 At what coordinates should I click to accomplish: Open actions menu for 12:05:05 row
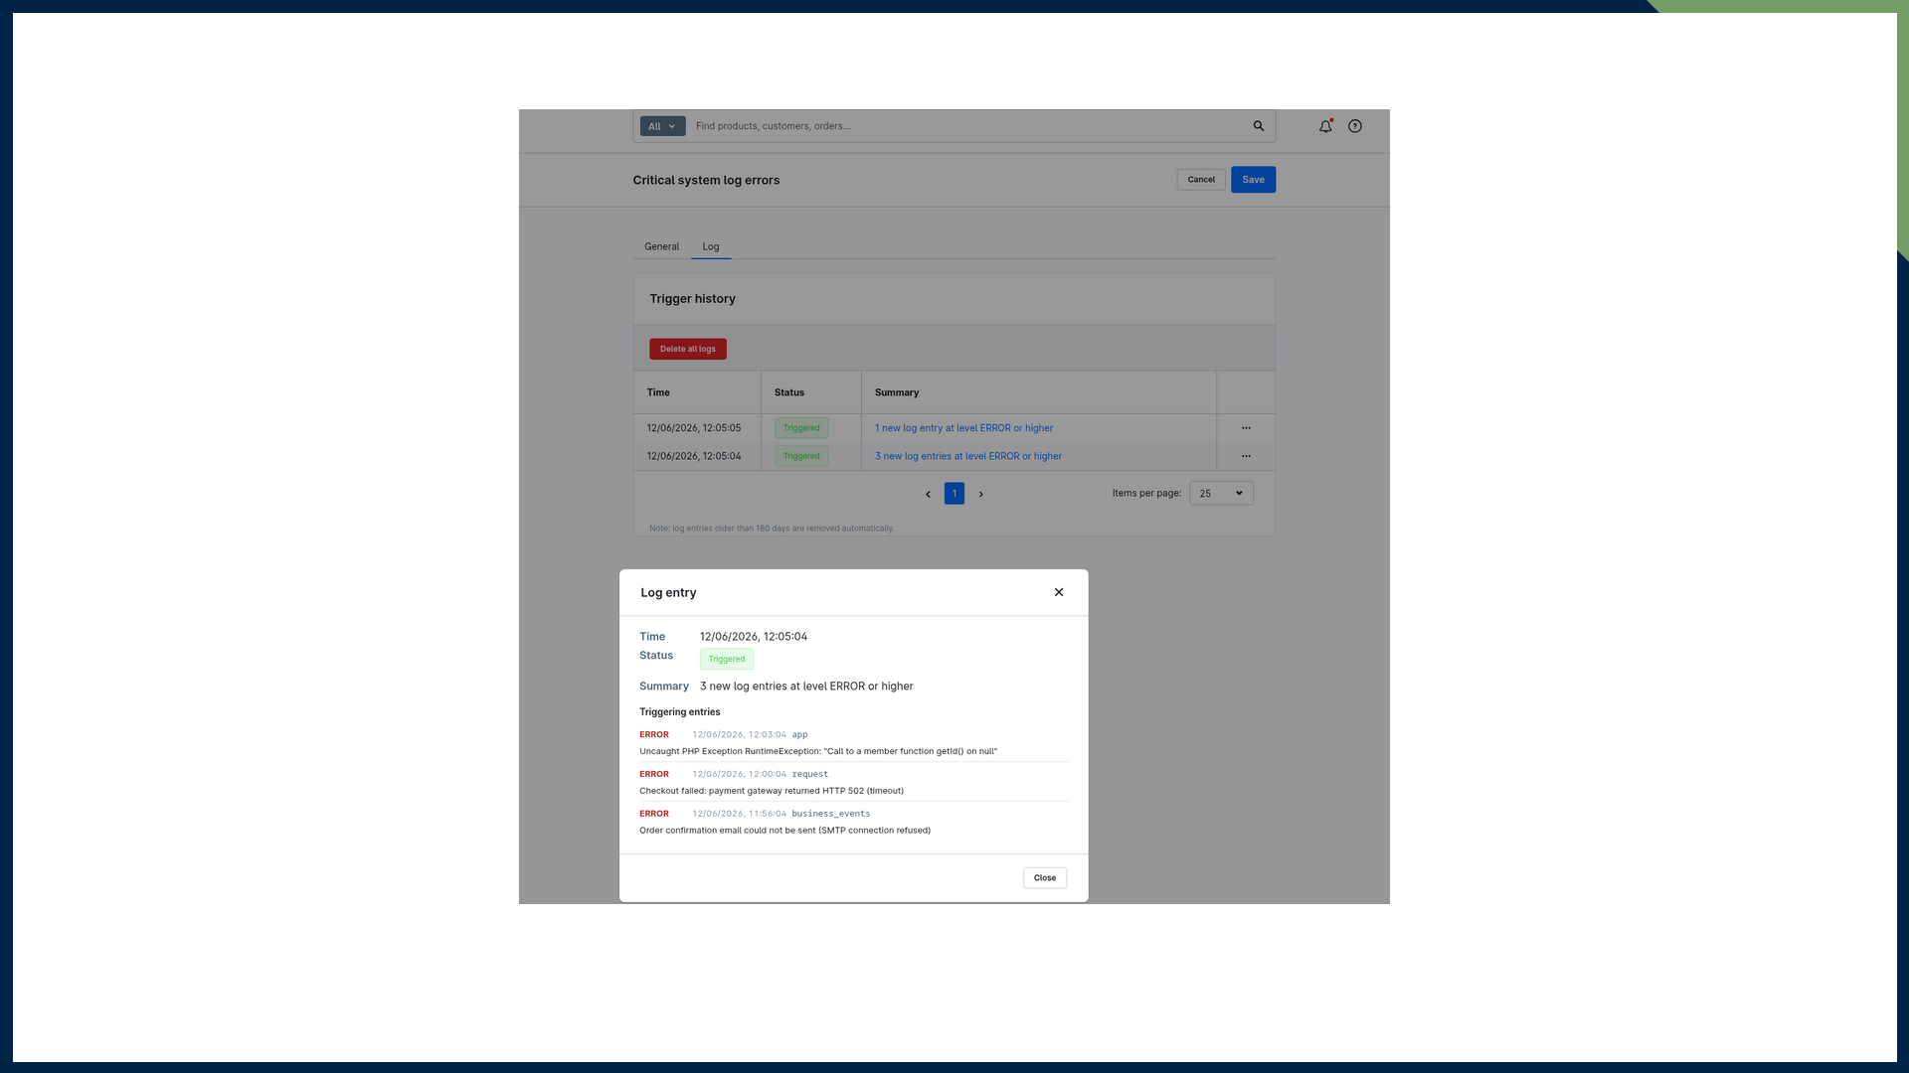click(x=1246, y=428)
